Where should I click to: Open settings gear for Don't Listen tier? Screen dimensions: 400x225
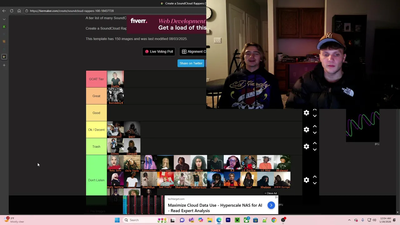point(306,180)
